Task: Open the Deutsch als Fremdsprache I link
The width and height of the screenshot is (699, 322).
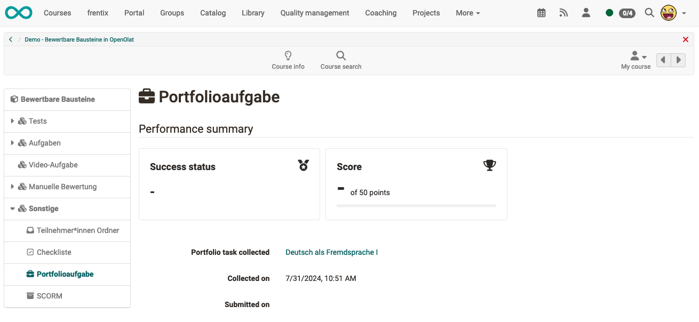Action: pyautogui.click(x=331, y=252)
